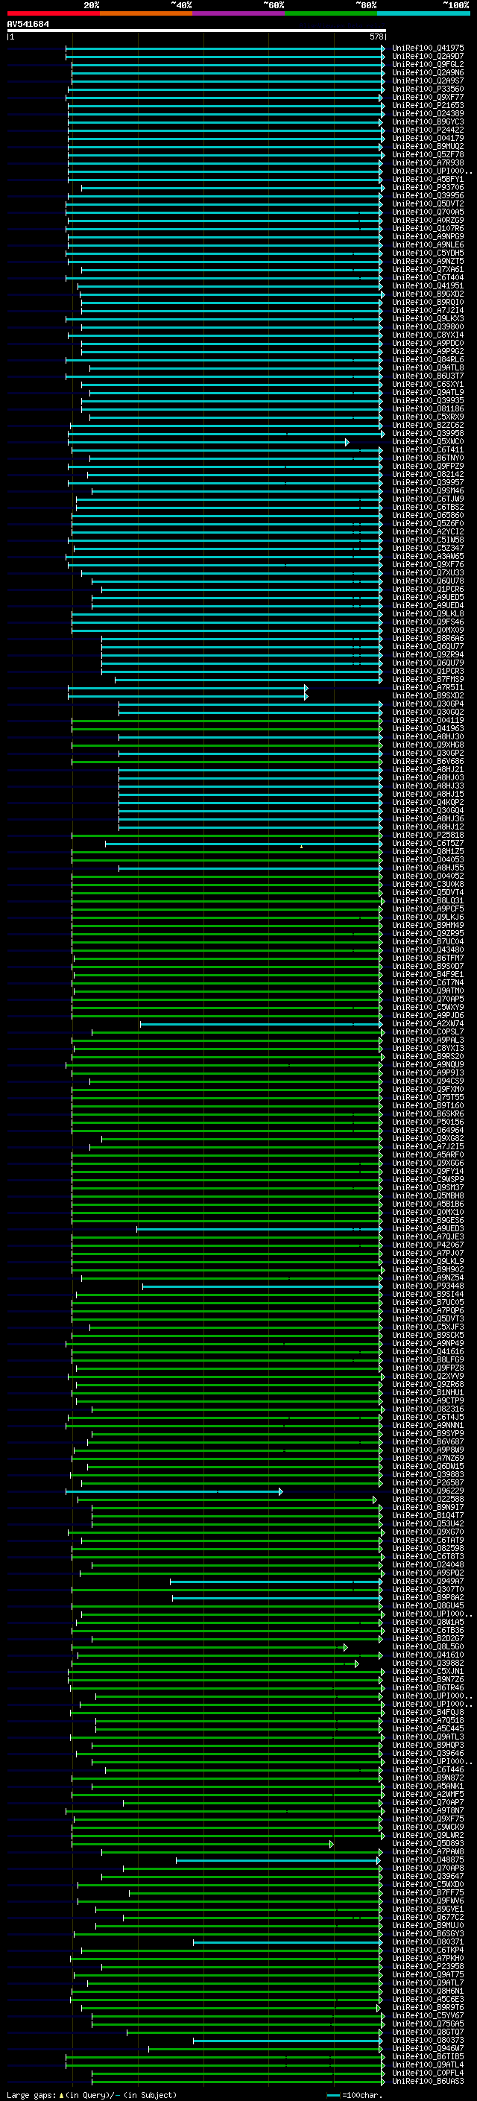Select the AV541684 query title

pos(28,24)
